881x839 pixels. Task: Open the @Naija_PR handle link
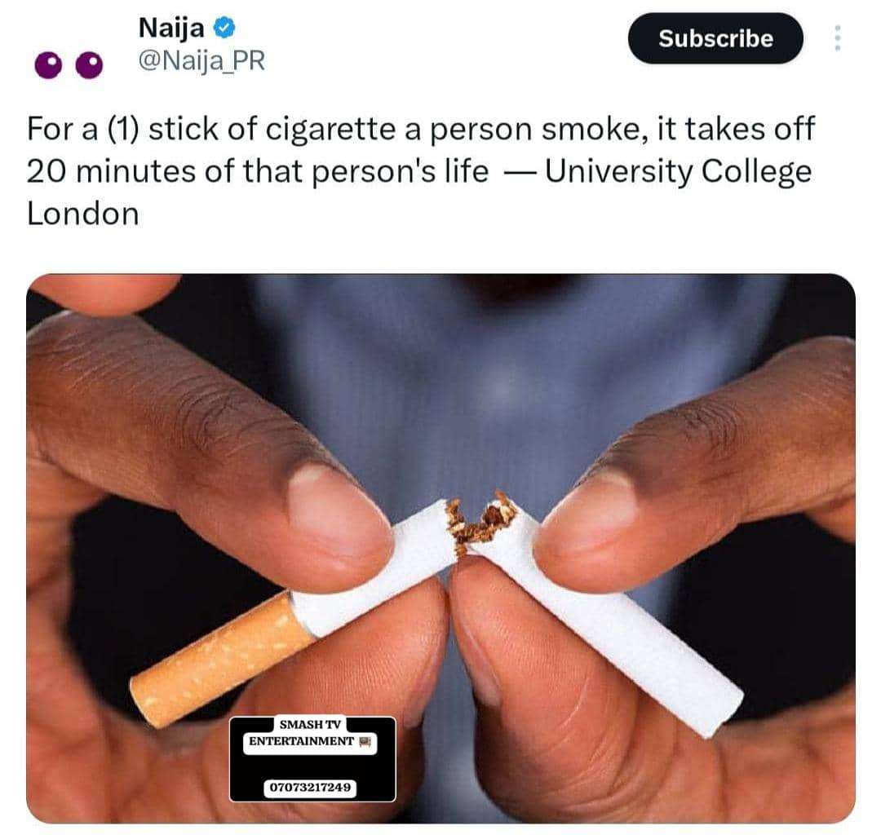[x=201, y=60]
